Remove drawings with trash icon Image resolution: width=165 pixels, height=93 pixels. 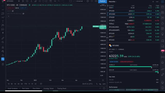(3, 64)
